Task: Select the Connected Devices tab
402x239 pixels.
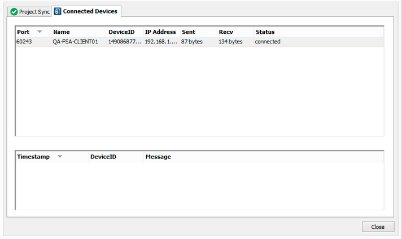Action: point(90,11)
